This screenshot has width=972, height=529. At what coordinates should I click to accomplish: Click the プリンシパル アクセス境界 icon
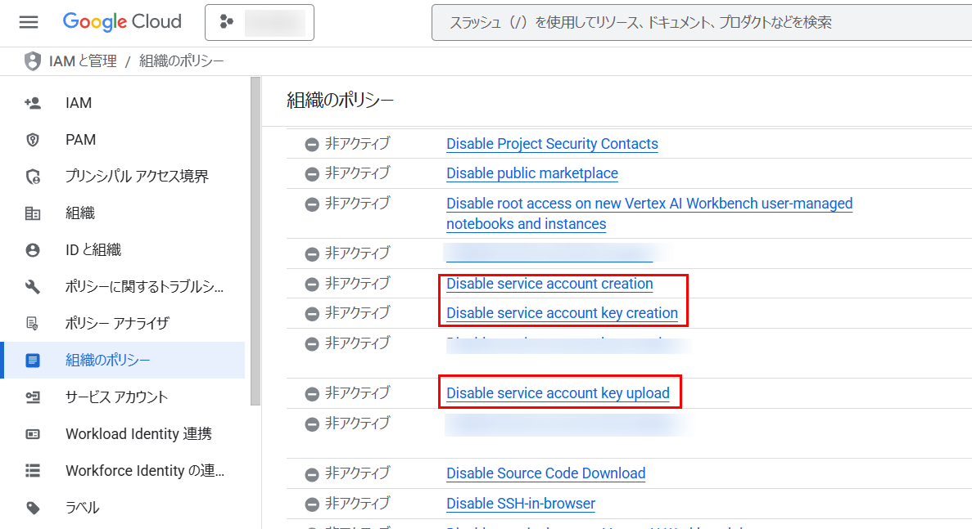[x=33, y=177]
